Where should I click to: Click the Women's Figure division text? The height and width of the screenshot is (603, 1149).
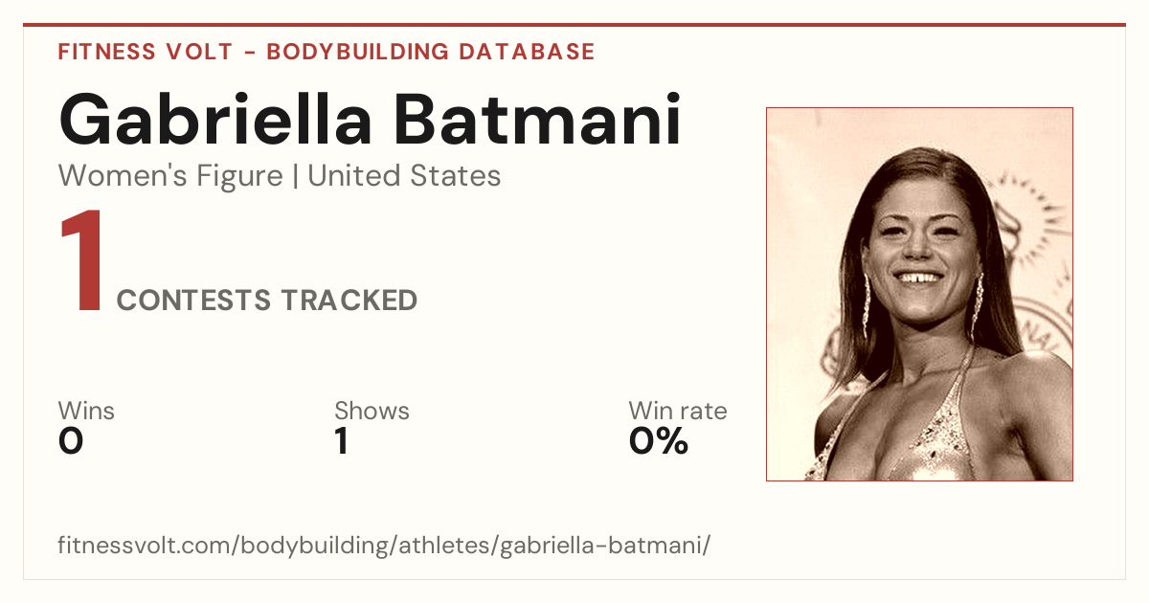pos(170,176)
